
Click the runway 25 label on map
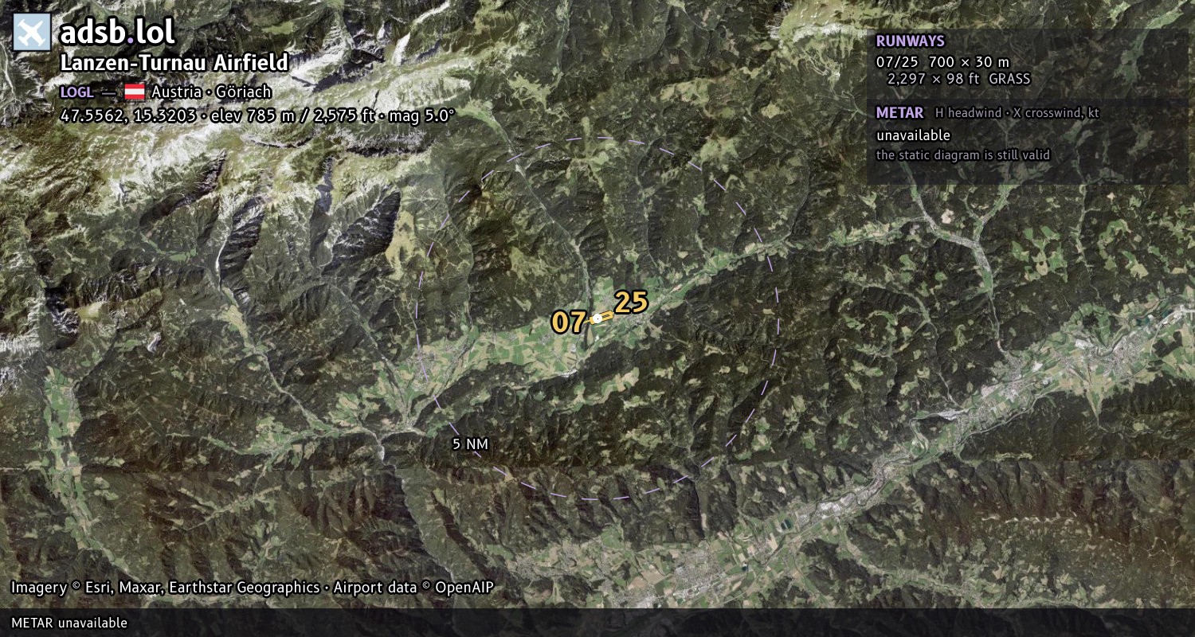[631, 303]
